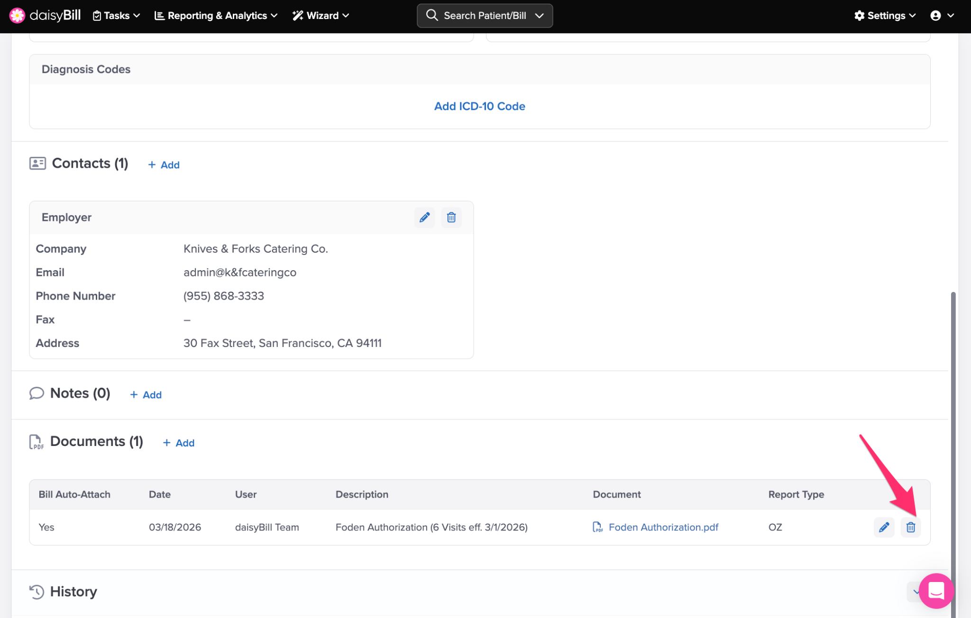
Task: Expand the History section chevron
Action: coord(913,591)
